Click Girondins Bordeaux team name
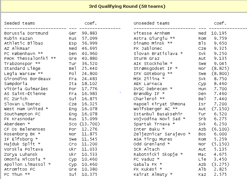Viewport: 247px width, 179px height. pos(28,79)
